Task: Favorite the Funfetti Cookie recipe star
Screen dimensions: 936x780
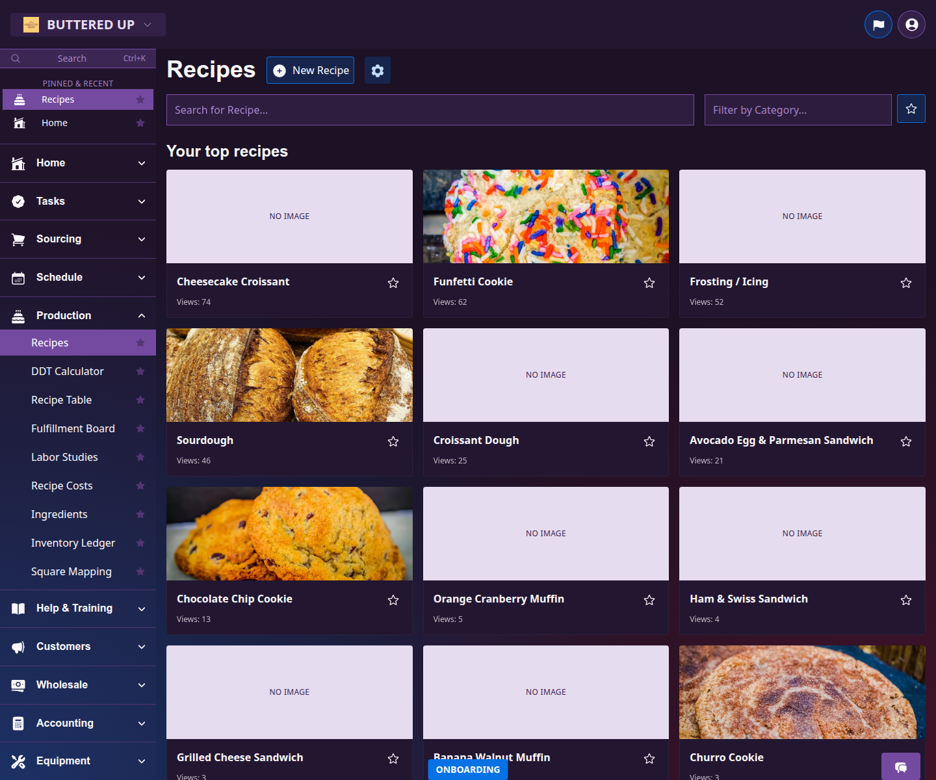Action: click(x=649, y=283)
